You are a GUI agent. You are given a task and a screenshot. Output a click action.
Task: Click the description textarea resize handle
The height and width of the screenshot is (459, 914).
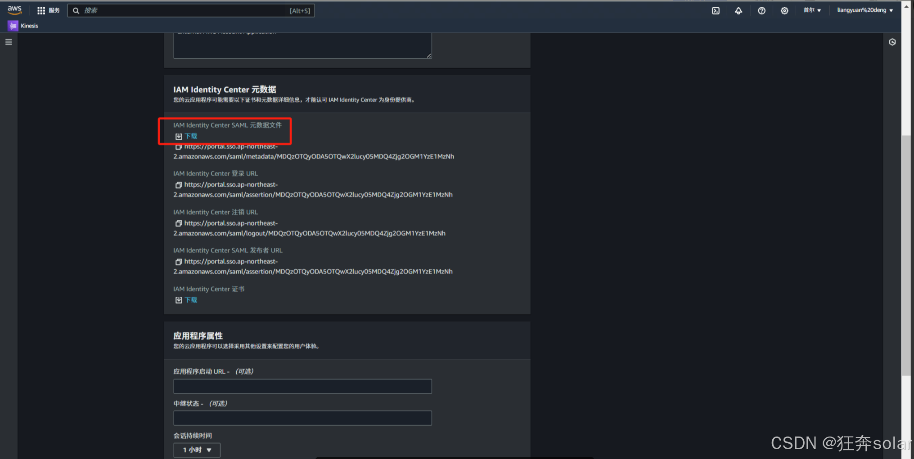[x=429, y=56]
